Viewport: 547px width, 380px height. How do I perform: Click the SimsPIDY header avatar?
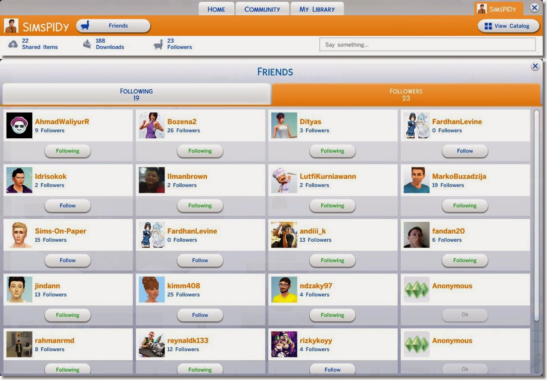[x=11, y=26]
